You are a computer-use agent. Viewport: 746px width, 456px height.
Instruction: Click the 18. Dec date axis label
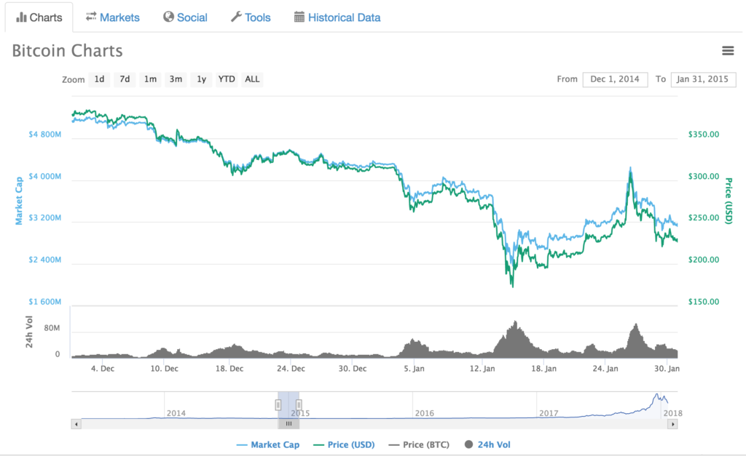coord(229,369)
